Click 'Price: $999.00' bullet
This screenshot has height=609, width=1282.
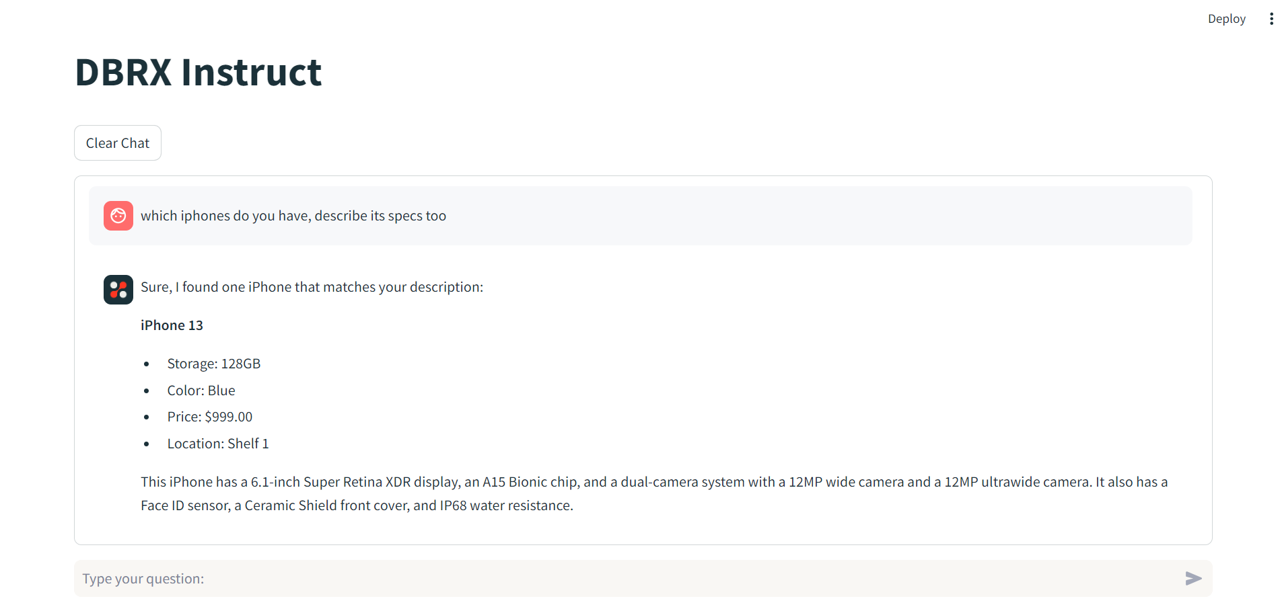[x=210, y=417]
